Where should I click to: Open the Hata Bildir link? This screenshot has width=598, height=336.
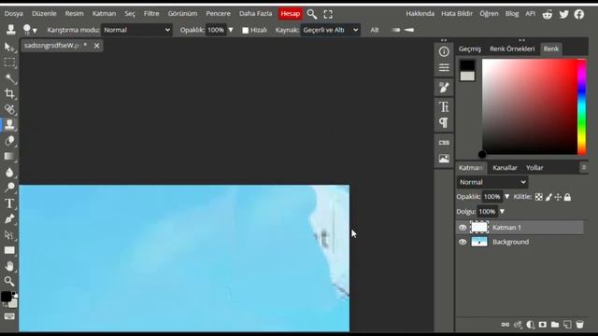coord(457,13)
